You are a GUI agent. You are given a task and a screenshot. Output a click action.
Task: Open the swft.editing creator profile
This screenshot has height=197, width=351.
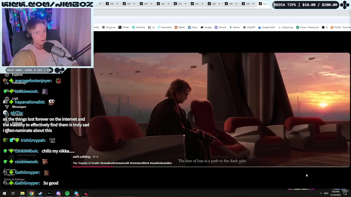point(81,157)
